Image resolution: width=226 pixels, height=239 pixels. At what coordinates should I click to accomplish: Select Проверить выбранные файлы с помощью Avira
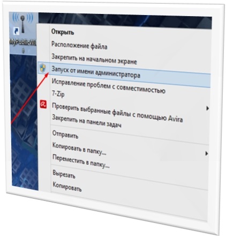click(117, 112)
